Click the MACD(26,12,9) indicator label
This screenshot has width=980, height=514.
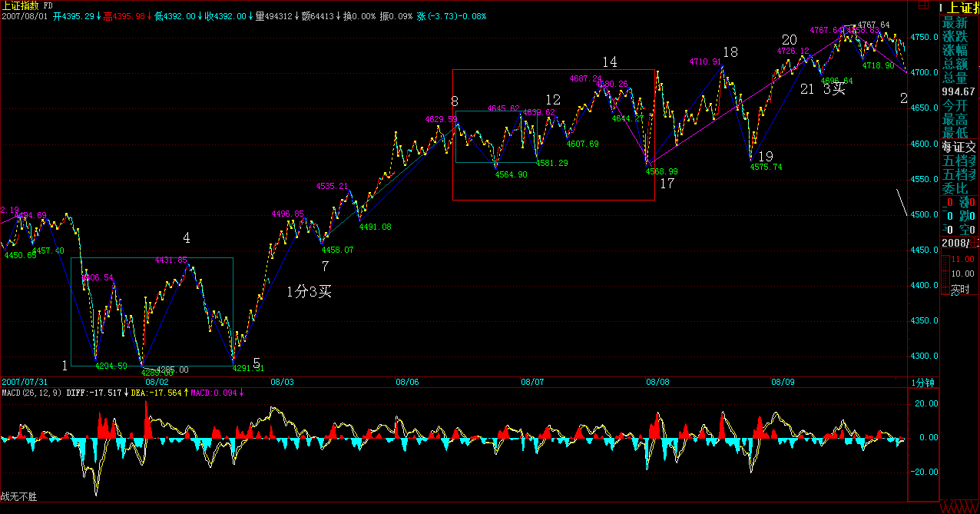[x=30, y=393]
